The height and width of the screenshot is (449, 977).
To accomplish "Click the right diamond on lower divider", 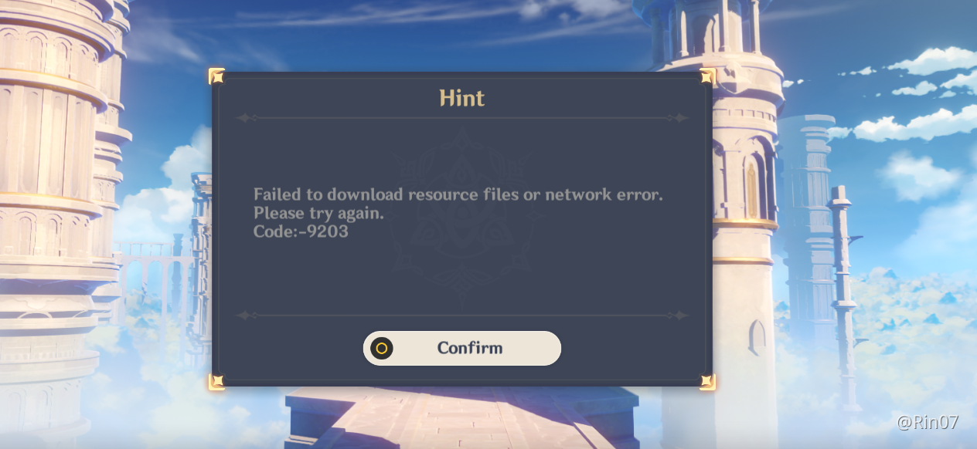I will [680, 316].
